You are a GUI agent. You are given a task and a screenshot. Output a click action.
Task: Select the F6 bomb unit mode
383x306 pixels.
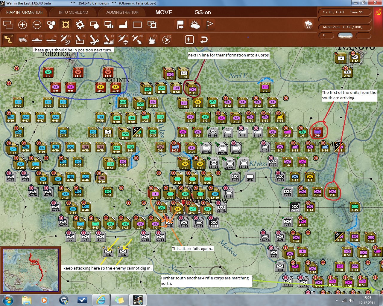(x=80, y=39)
